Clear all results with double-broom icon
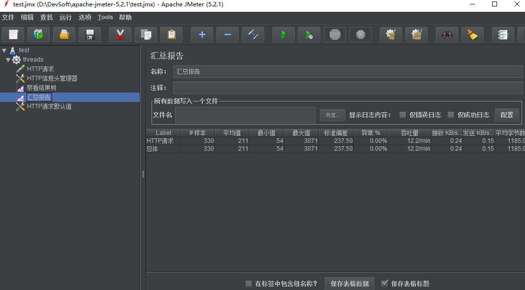The image size is (525, 290). 417,34
